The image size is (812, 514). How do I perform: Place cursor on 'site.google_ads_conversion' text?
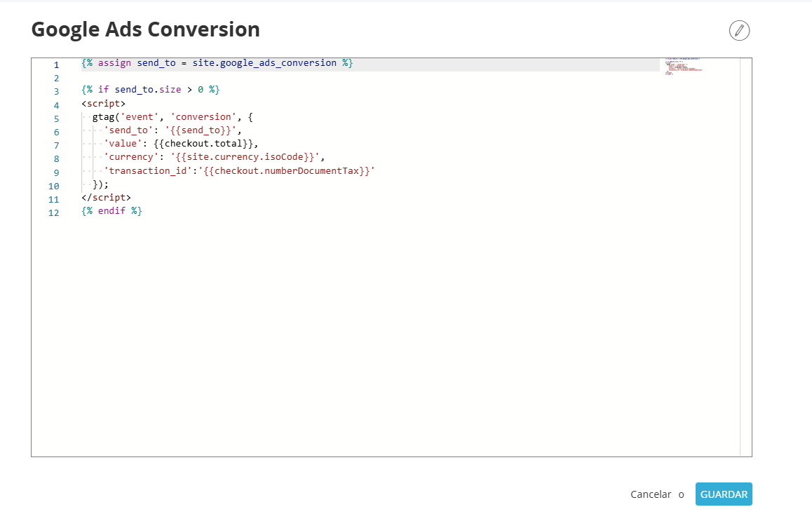click(264, 63)
